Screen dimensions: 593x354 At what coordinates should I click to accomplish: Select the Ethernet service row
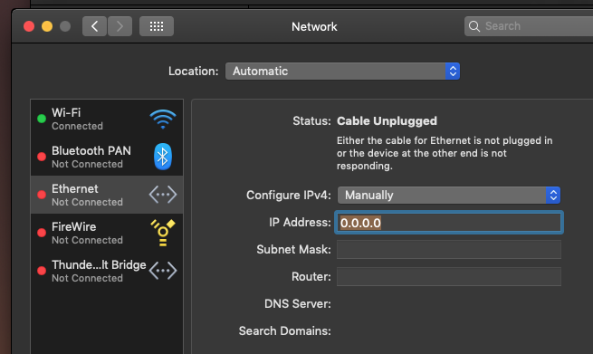(107, 195)
